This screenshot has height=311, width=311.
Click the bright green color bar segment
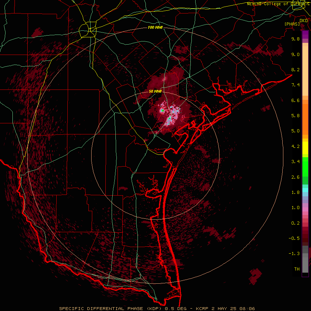(305, 167)
